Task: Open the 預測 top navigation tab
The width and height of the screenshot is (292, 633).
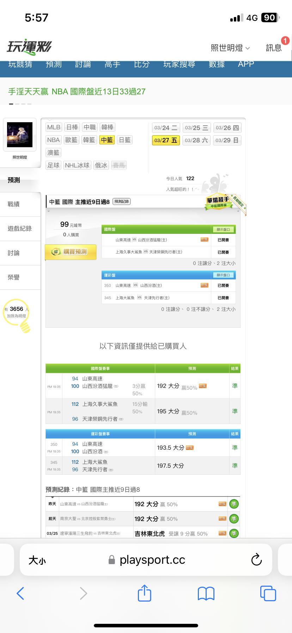Action: coord(54,64)
